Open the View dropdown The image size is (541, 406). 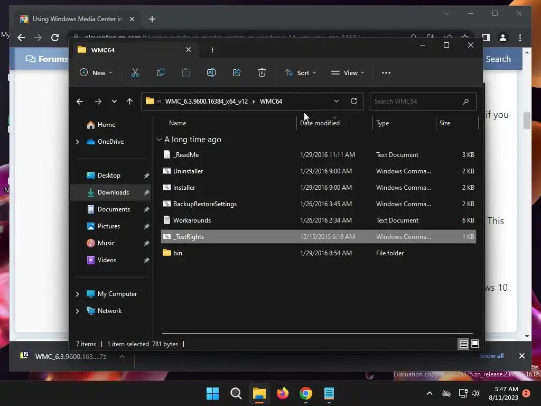tap(348, 72)
